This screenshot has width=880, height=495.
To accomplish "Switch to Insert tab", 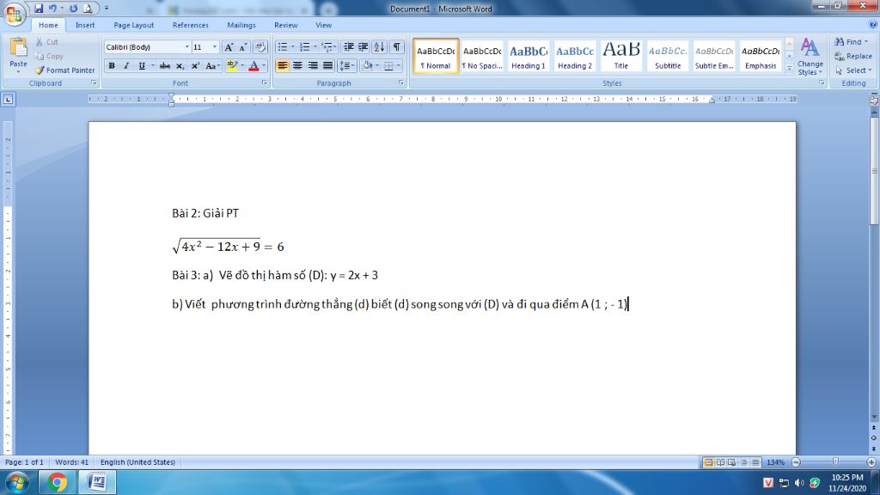I will (x=85, y=25).
